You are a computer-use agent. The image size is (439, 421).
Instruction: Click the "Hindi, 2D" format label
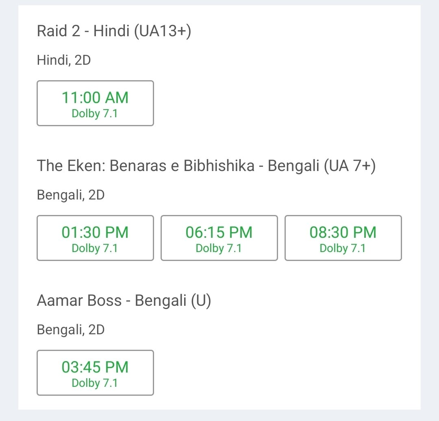click(x=64, y=60)
